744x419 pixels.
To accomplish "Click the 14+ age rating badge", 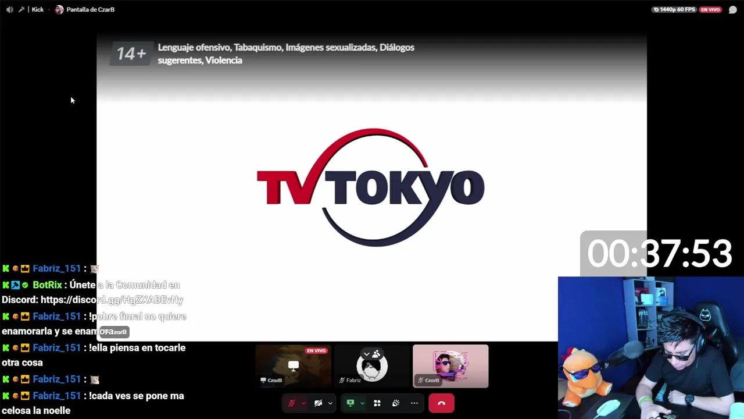I will (x=131, y=54).
